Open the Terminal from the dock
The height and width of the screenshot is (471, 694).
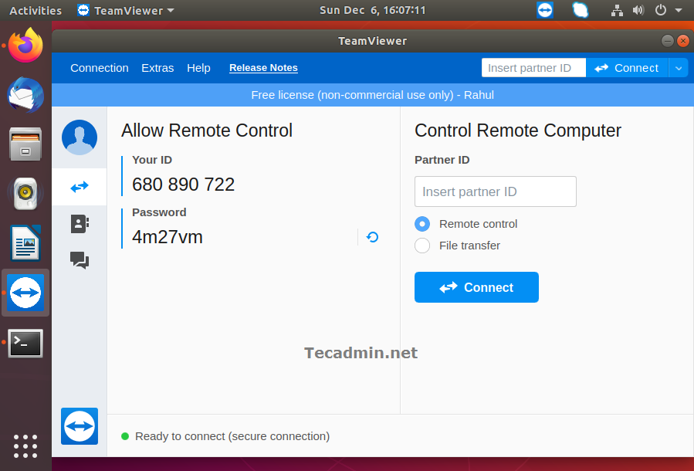point(25,343)
